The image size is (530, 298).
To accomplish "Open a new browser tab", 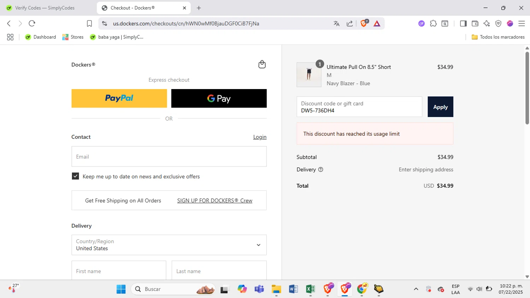I will pyautogui.click(x=199, y=8).
